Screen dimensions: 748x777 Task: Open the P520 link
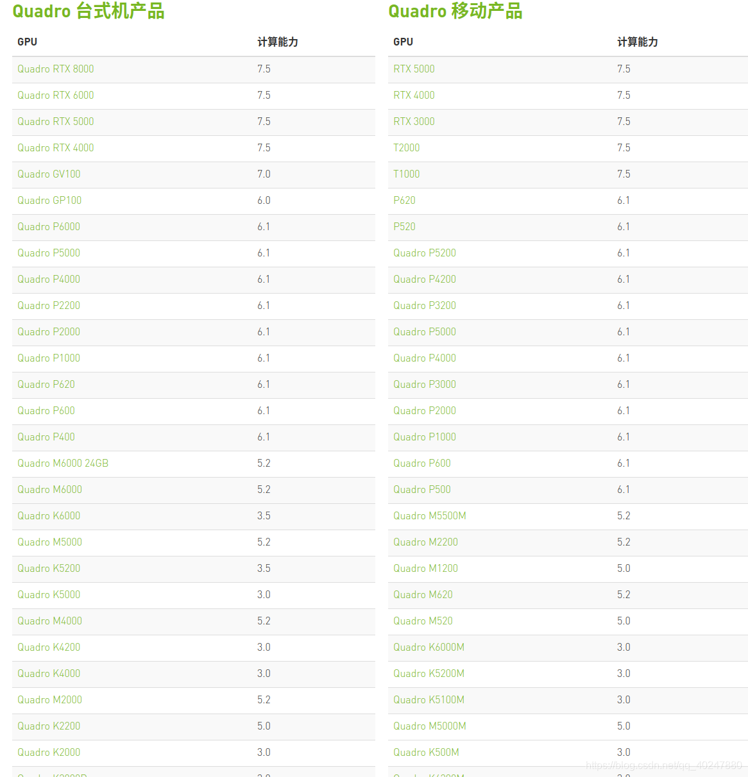pos(404,227)
